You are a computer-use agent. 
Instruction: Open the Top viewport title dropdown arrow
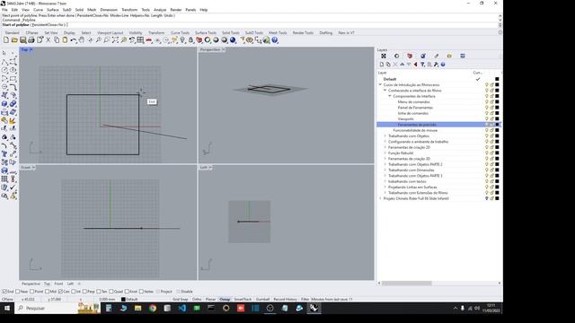point(31,49)
